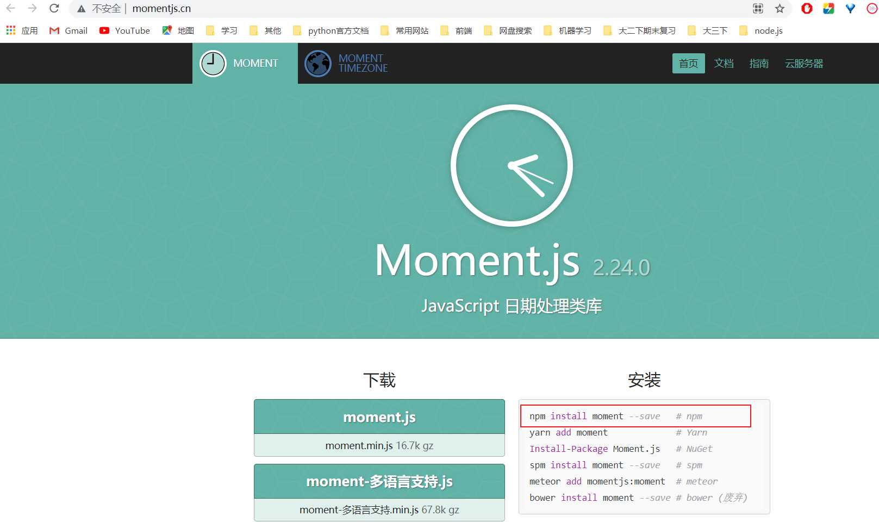Open the 文档 navigation item

pyautogui.click(x=724, y=63)
